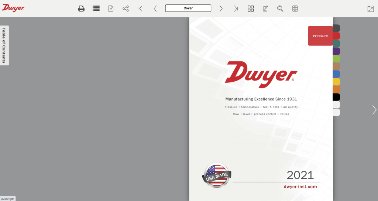Open the Table of Contents side tab
Image resolution: width=378 pixels, height=201 pixels.
4,45
